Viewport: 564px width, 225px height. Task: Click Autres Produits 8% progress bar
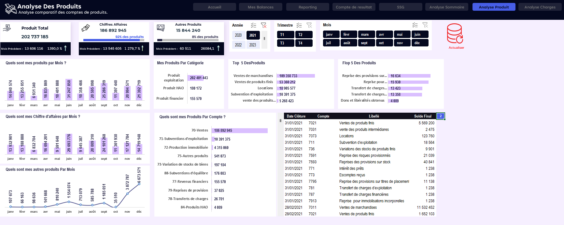(188, 40)
